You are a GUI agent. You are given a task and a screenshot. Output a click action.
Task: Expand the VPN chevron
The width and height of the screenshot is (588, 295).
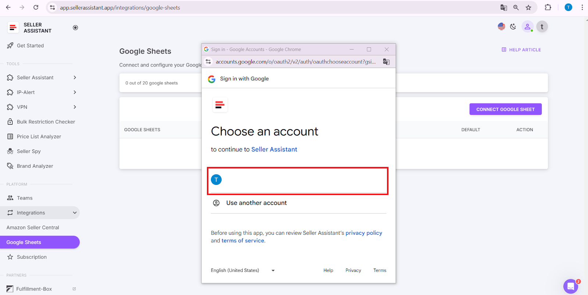click(x=75, y=107)
